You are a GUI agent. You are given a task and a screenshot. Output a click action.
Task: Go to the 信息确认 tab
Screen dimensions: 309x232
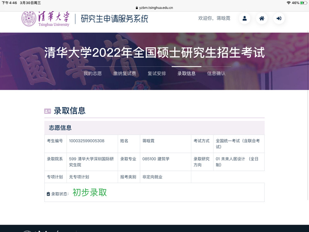[x=216, y=73]
